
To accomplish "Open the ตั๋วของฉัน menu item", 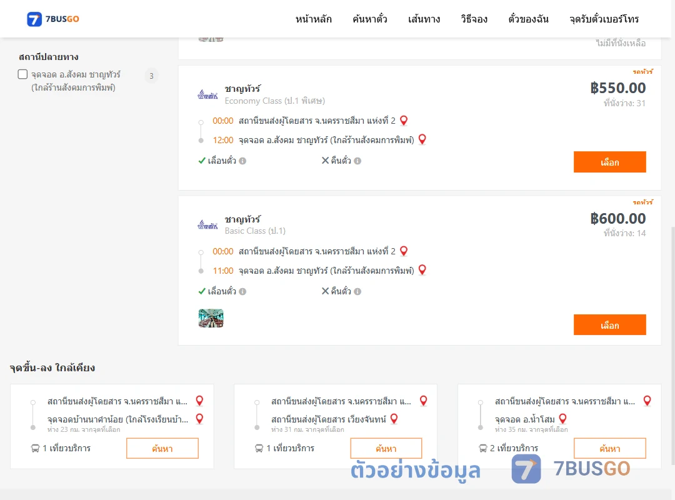I will click(528, 19).
